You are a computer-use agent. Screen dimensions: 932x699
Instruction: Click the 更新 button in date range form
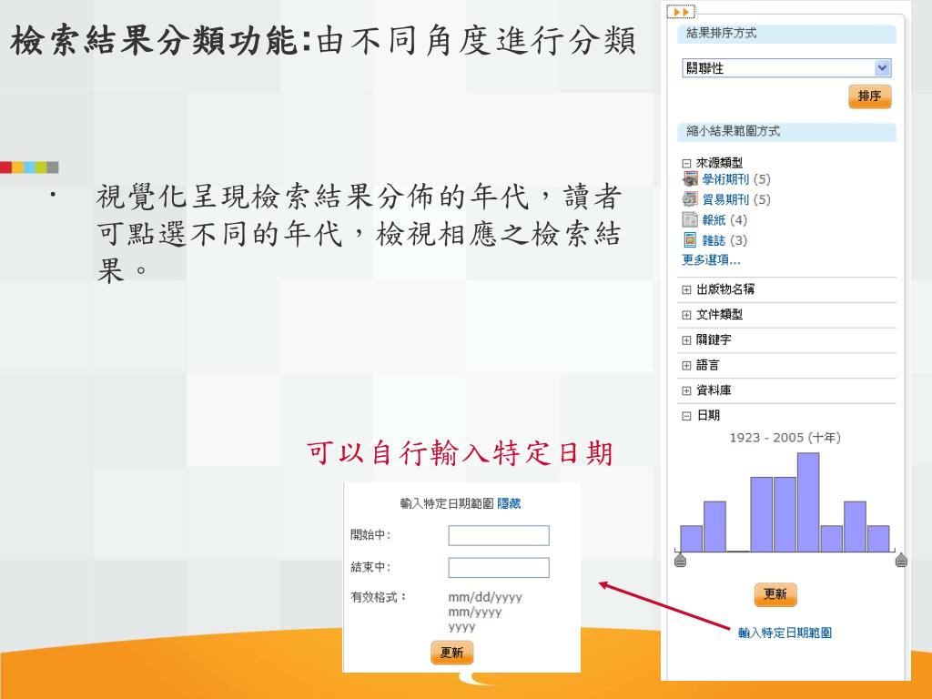pos(451,653)
